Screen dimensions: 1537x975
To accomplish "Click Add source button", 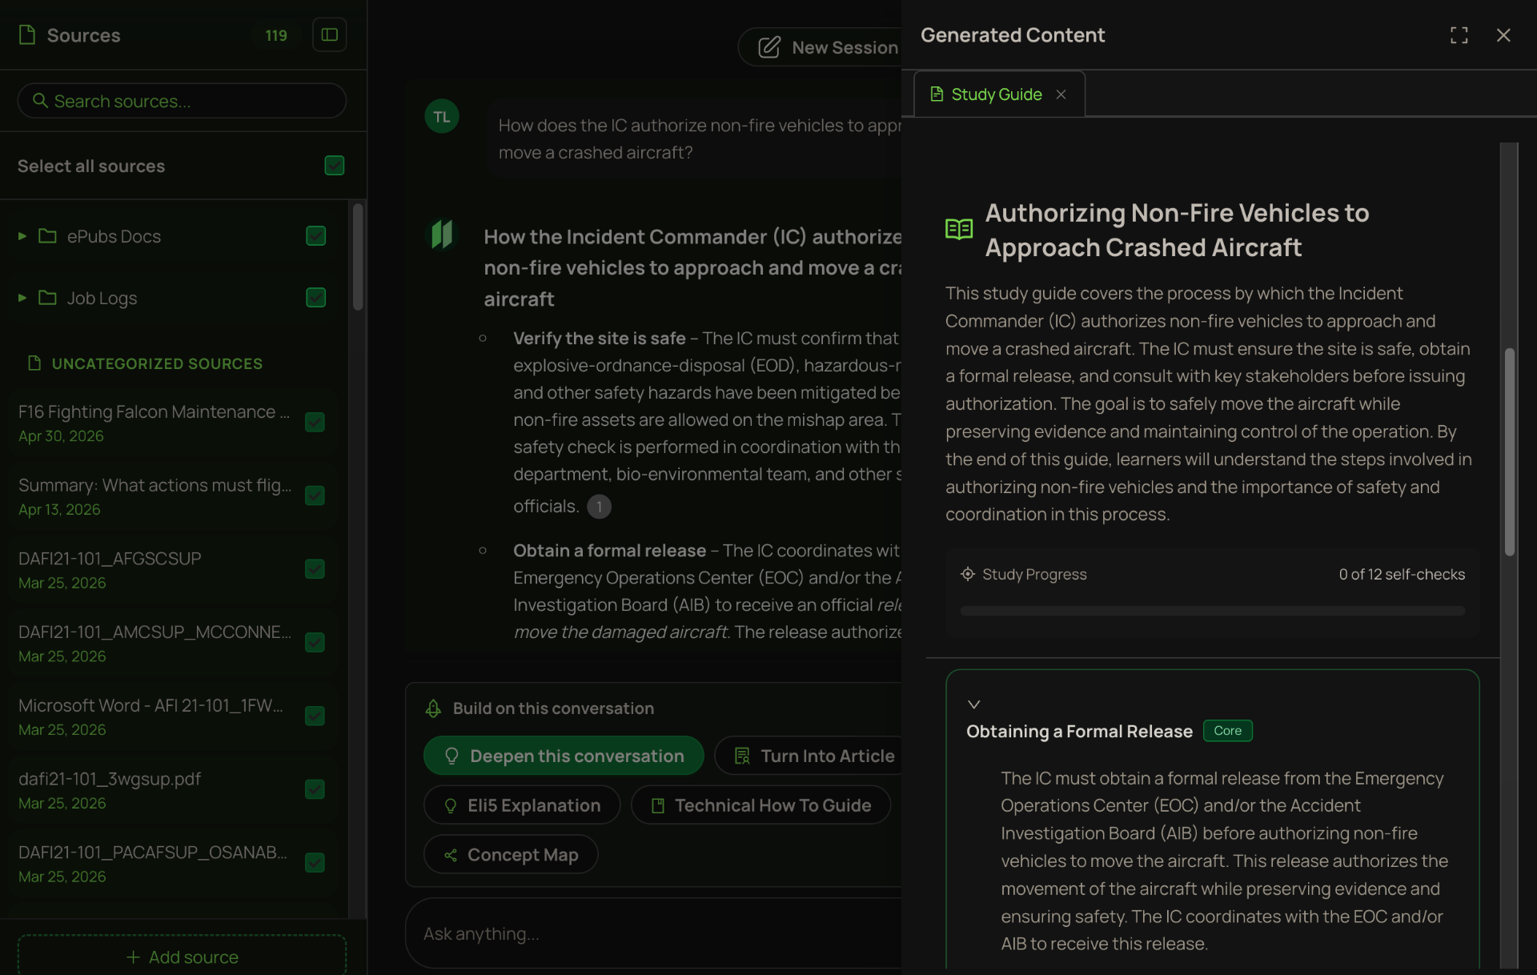I will pyautogui.click(x=183, y=956).
